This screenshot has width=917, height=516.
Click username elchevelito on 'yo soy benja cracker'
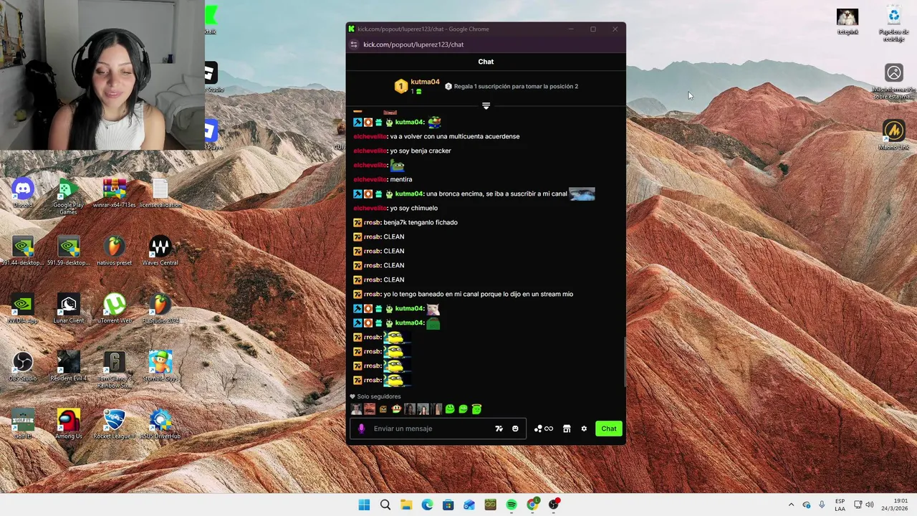(370, 150)
